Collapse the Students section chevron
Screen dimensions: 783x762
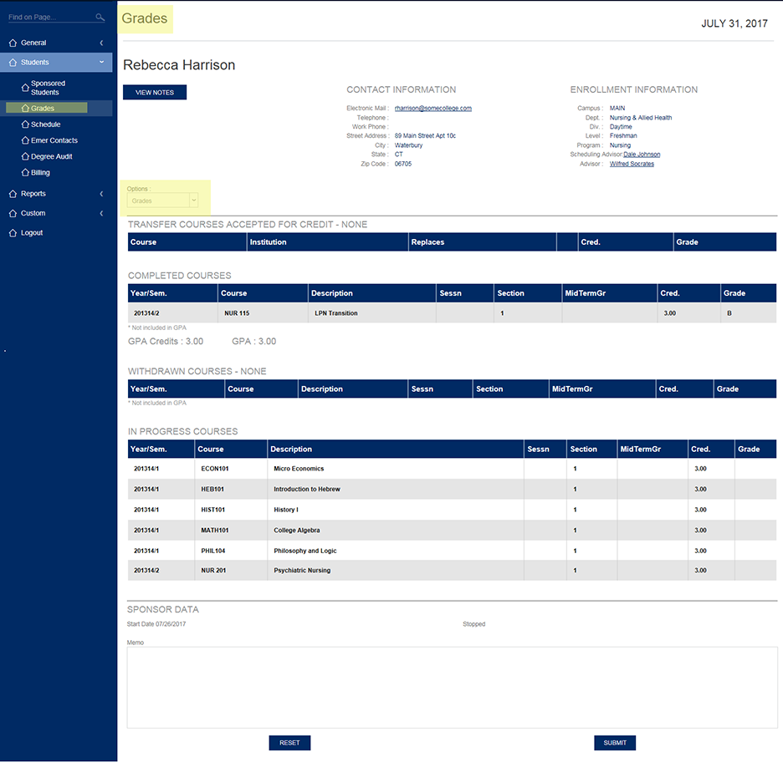101,63
